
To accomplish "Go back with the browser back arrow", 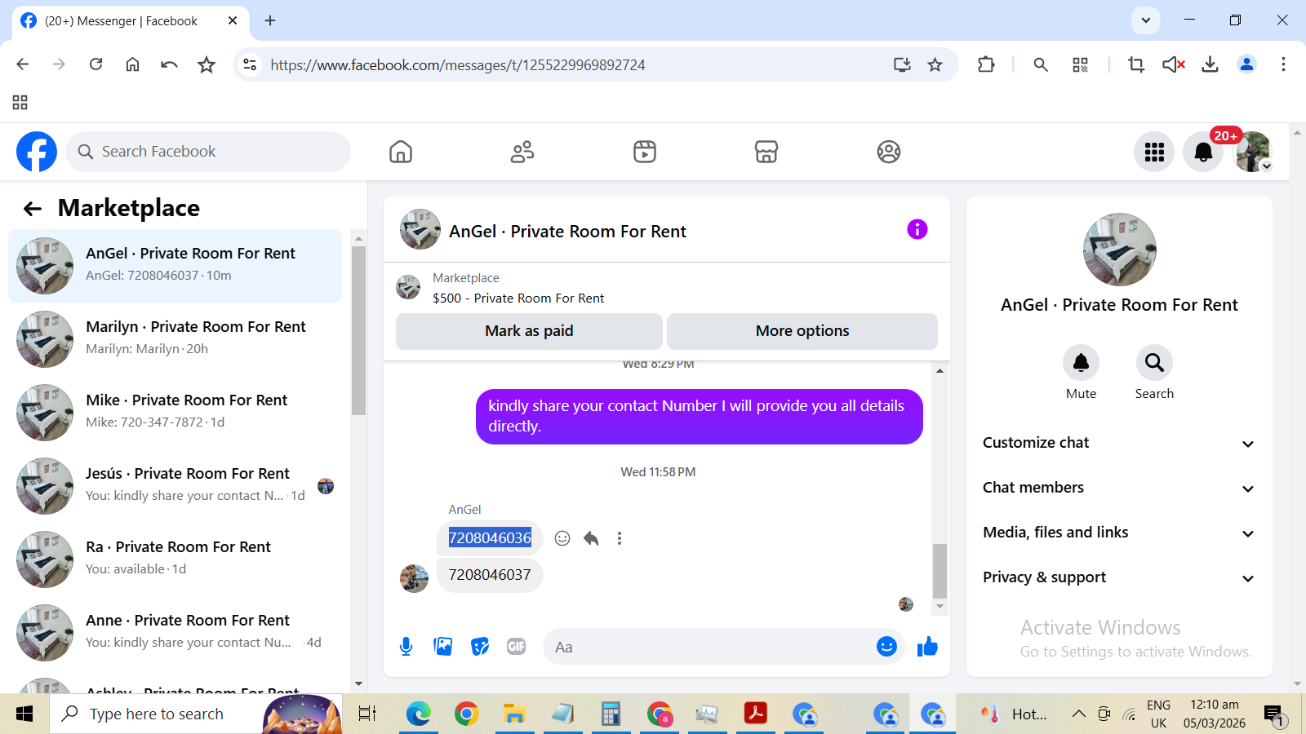I will click(x=23, y=64).
